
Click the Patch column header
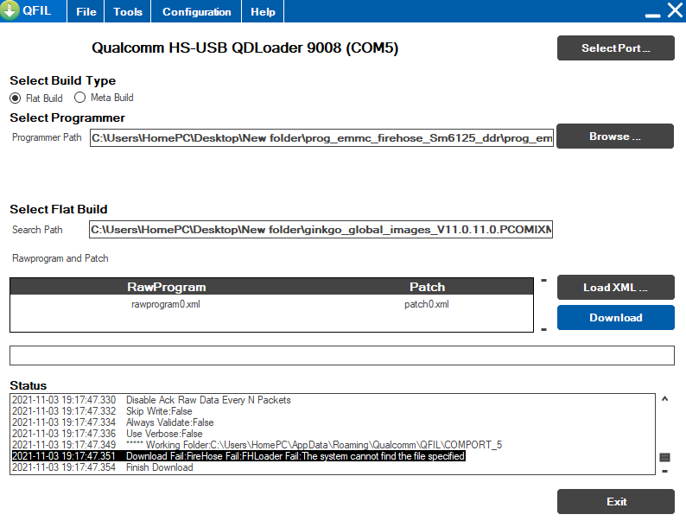(x=427, y=287)
